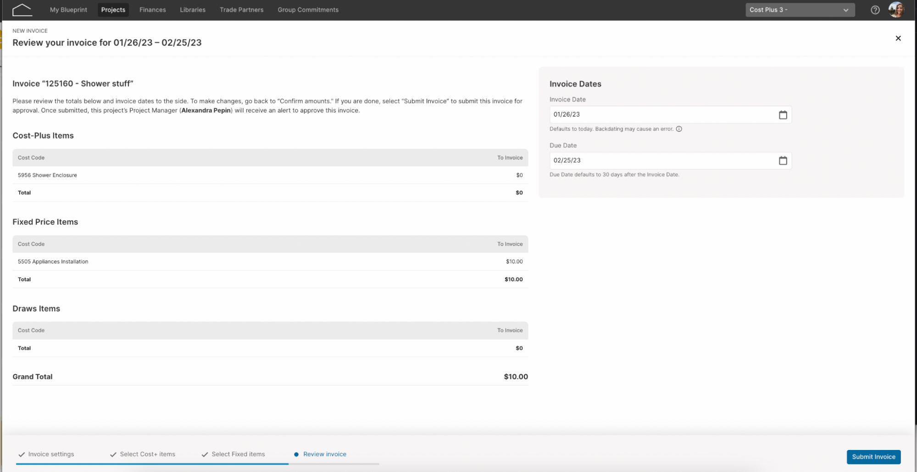This screenshot has height=472, width=917.
Task: Click the house logo icon
Action: 22,10
